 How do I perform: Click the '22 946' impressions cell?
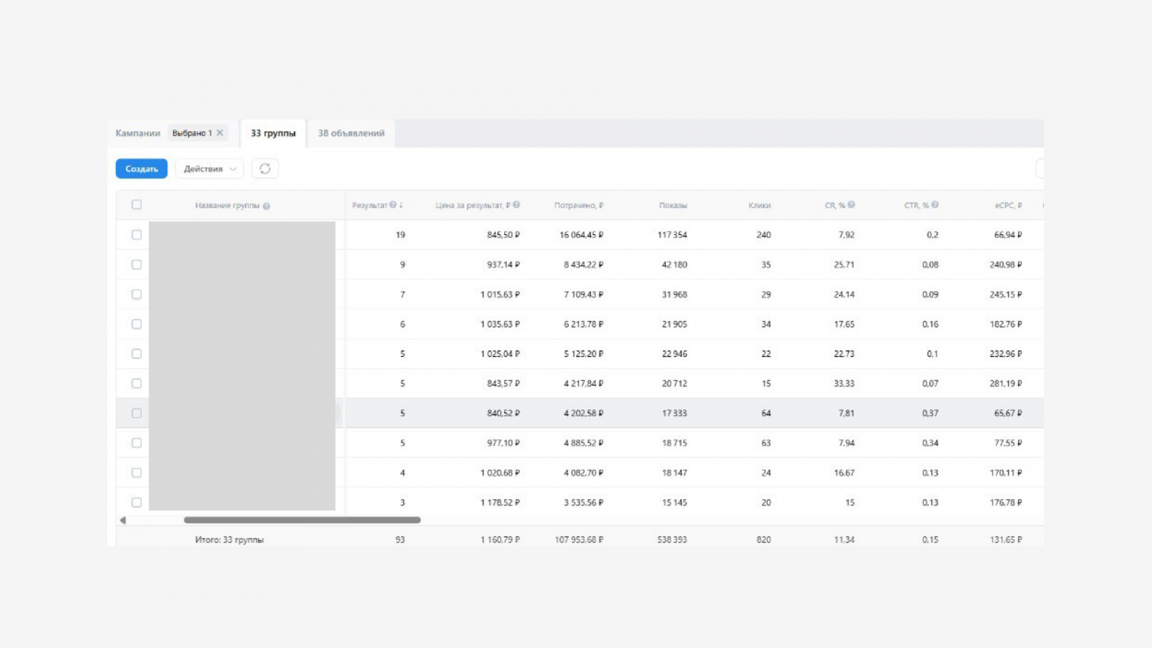click(675, 354)
